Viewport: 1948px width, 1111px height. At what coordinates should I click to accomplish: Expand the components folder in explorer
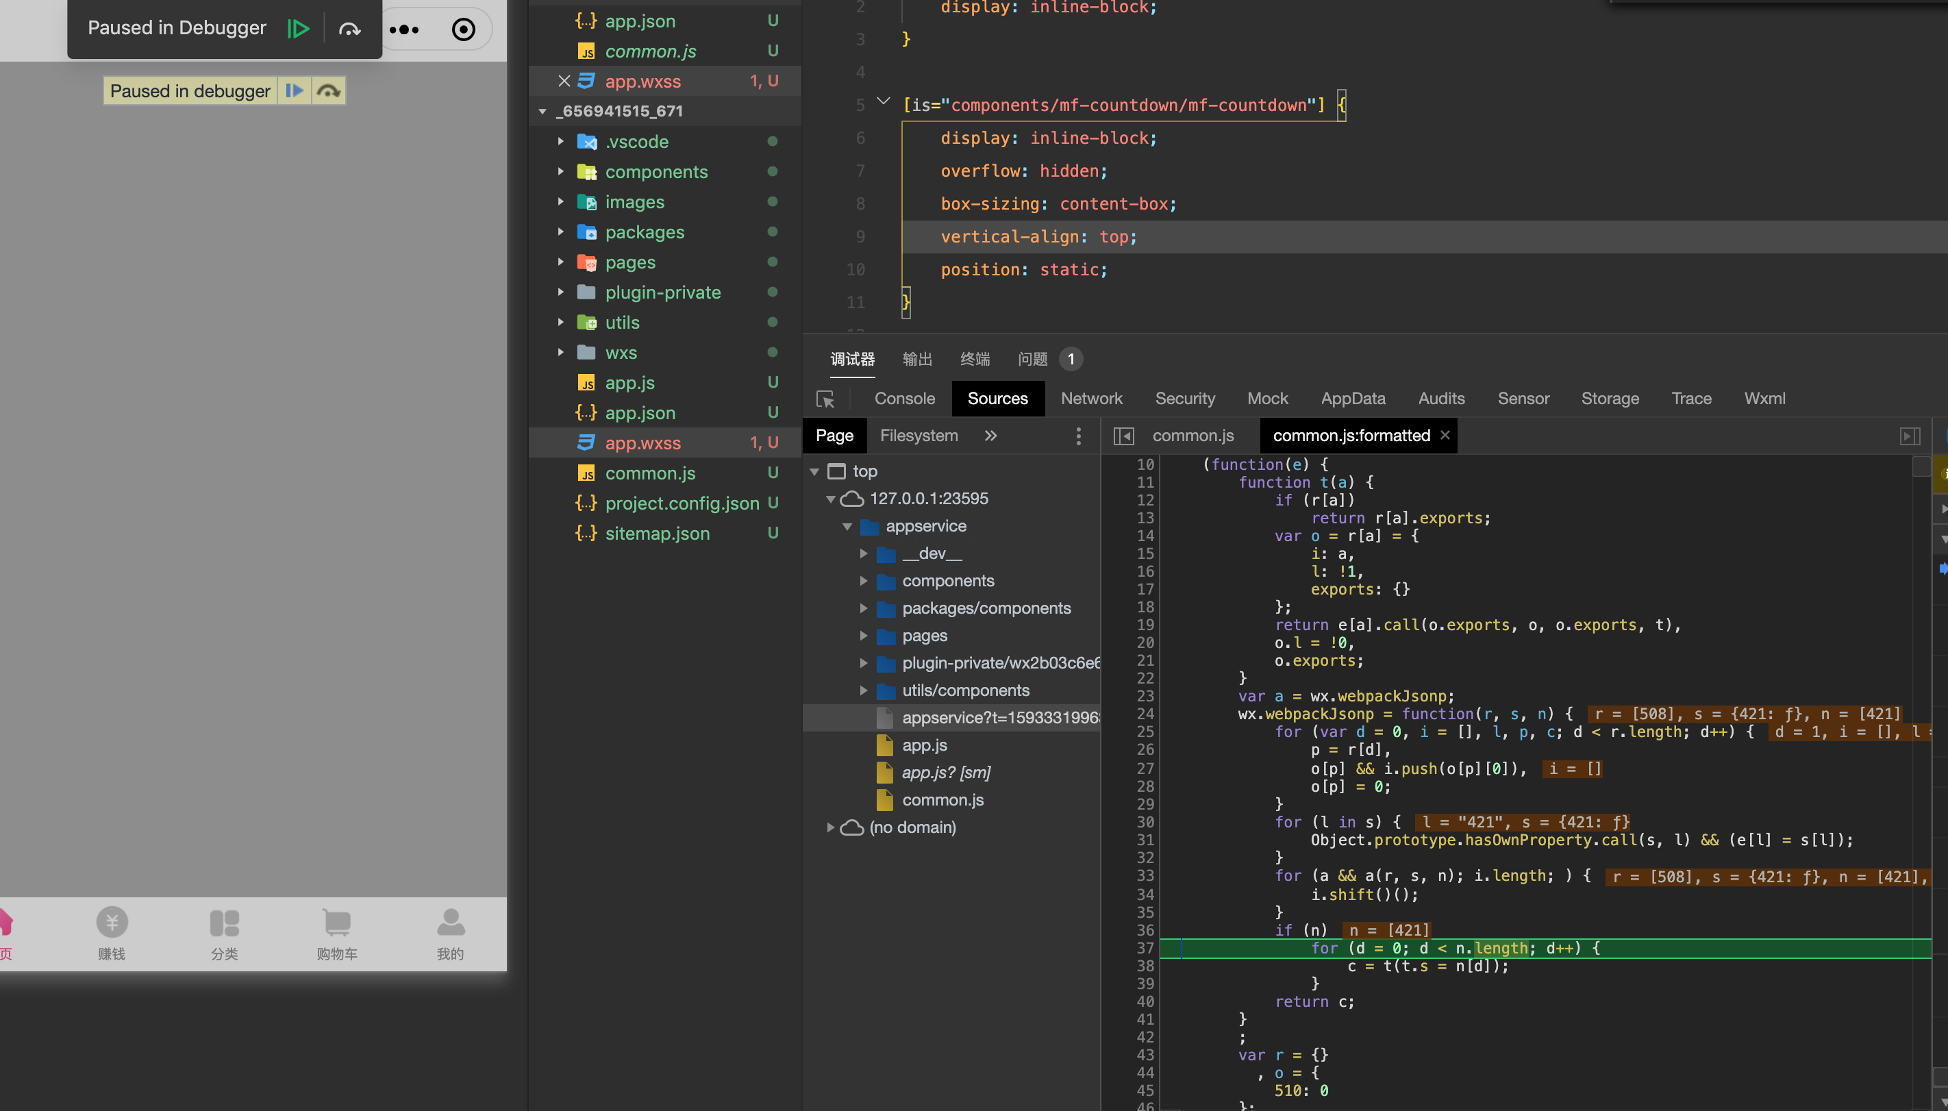(561, 172)
